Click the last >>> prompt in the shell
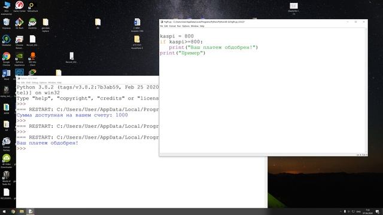 22,149
